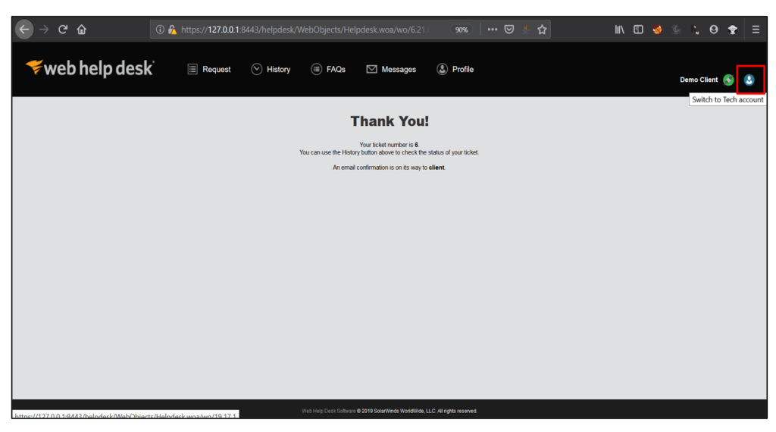This screenshot has height=432, width=776.
Task: Click the grayed flame extension icon
Action: coord(675,30)
